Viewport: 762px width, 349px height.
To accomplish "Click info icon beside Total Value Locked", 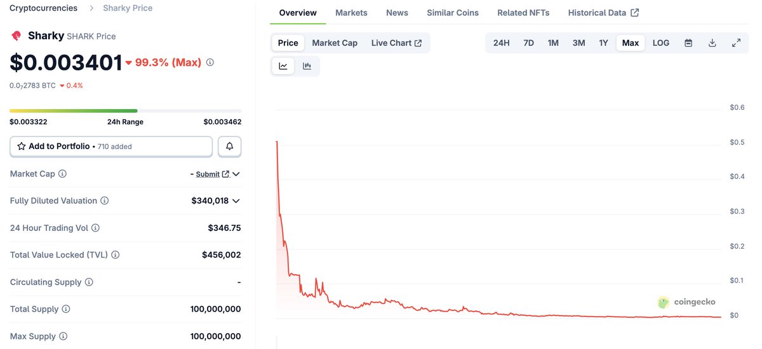I will (x=116, y=255).
